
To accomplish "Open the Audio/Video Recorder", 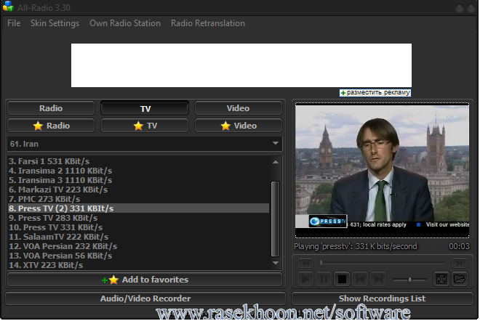I will [x=145, y=298].
